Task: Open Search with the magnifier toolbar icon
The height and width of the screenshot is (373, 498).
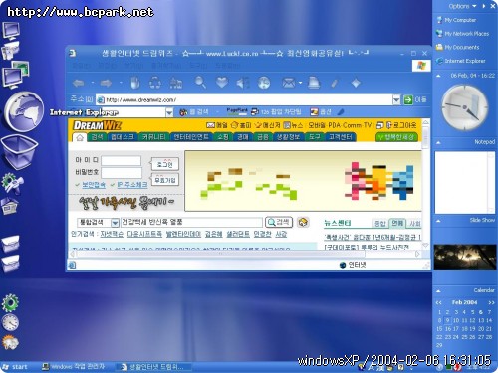Action: [x=200, y=82]
